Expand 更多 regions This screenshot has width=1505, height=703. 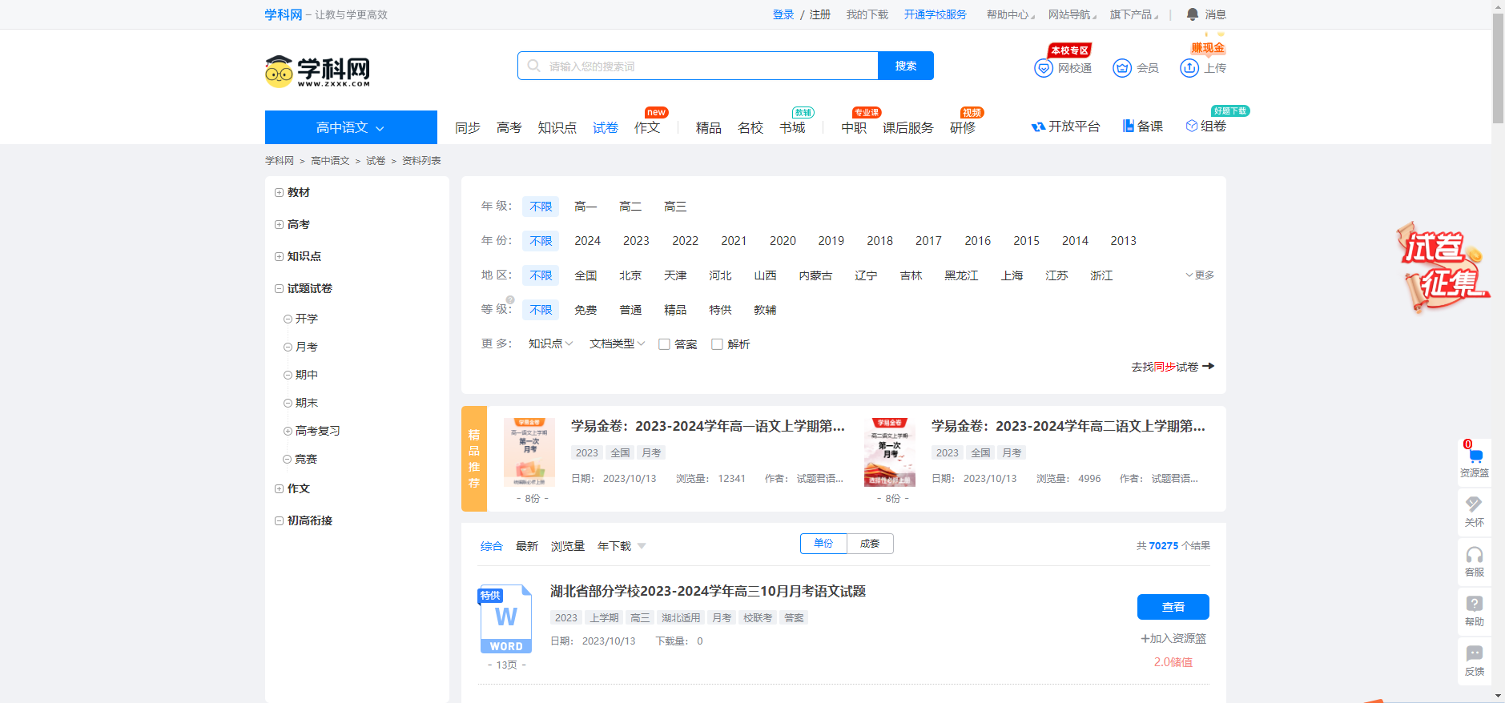[x=1200, y=275]
